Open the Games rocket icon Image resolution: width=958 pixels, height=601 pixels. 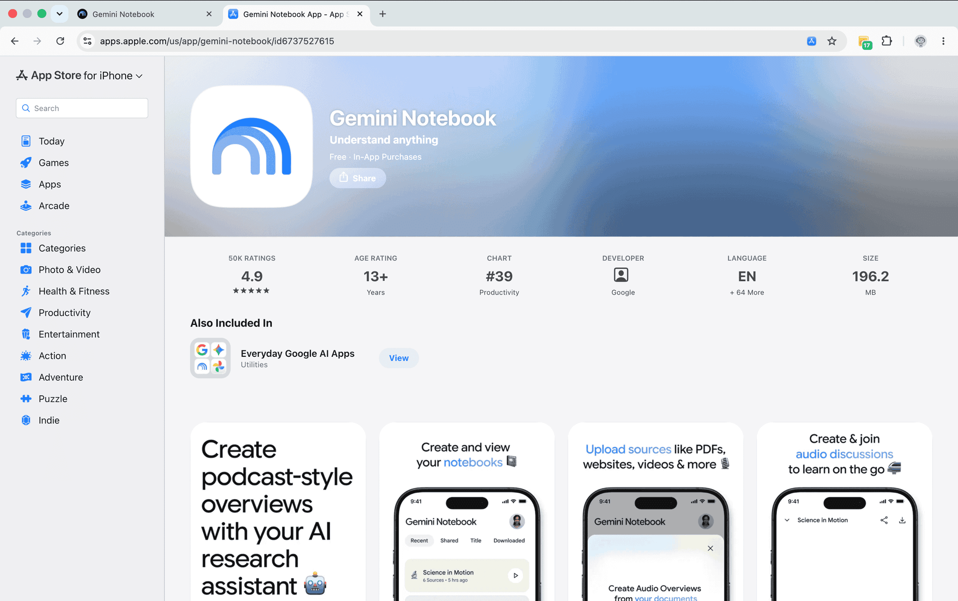[26, 162]
